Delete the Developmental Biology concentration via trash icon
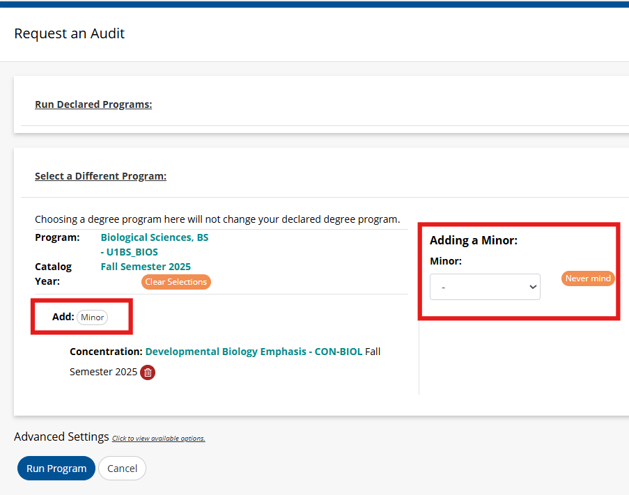This screenshot has width=629, height=495. 148,372
